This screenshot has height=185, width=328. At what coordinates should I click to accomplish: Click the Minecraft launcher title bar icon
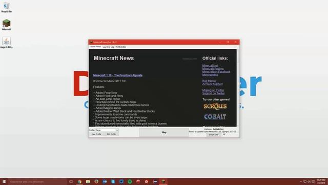91,42
